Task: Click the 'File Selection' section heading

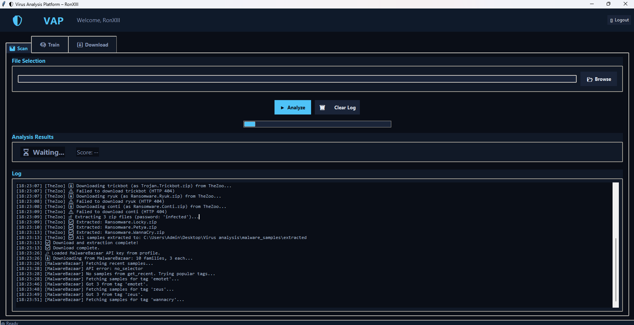Action: click(28, 61)
